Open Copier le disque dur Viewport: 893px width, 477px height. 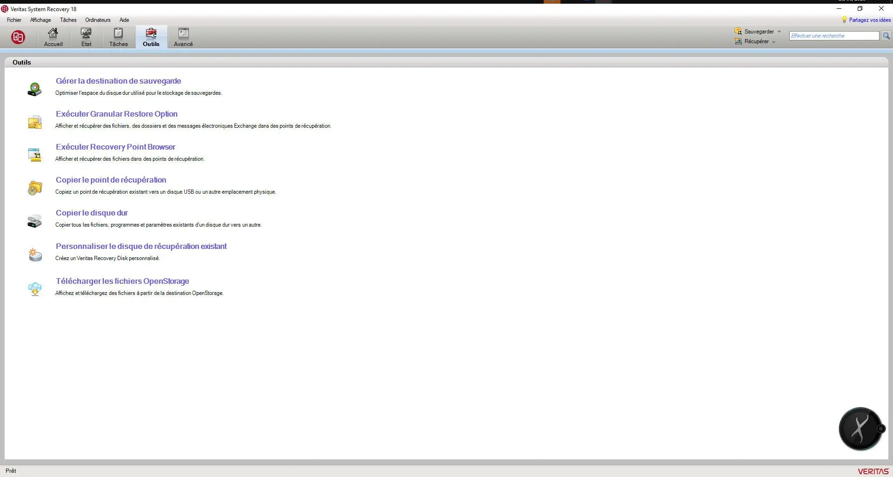click(x=92, y=213)
